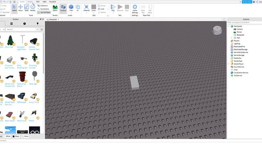Open the Terrain Editor
This screenshot has height=147, width=262.
pos(55,8)
